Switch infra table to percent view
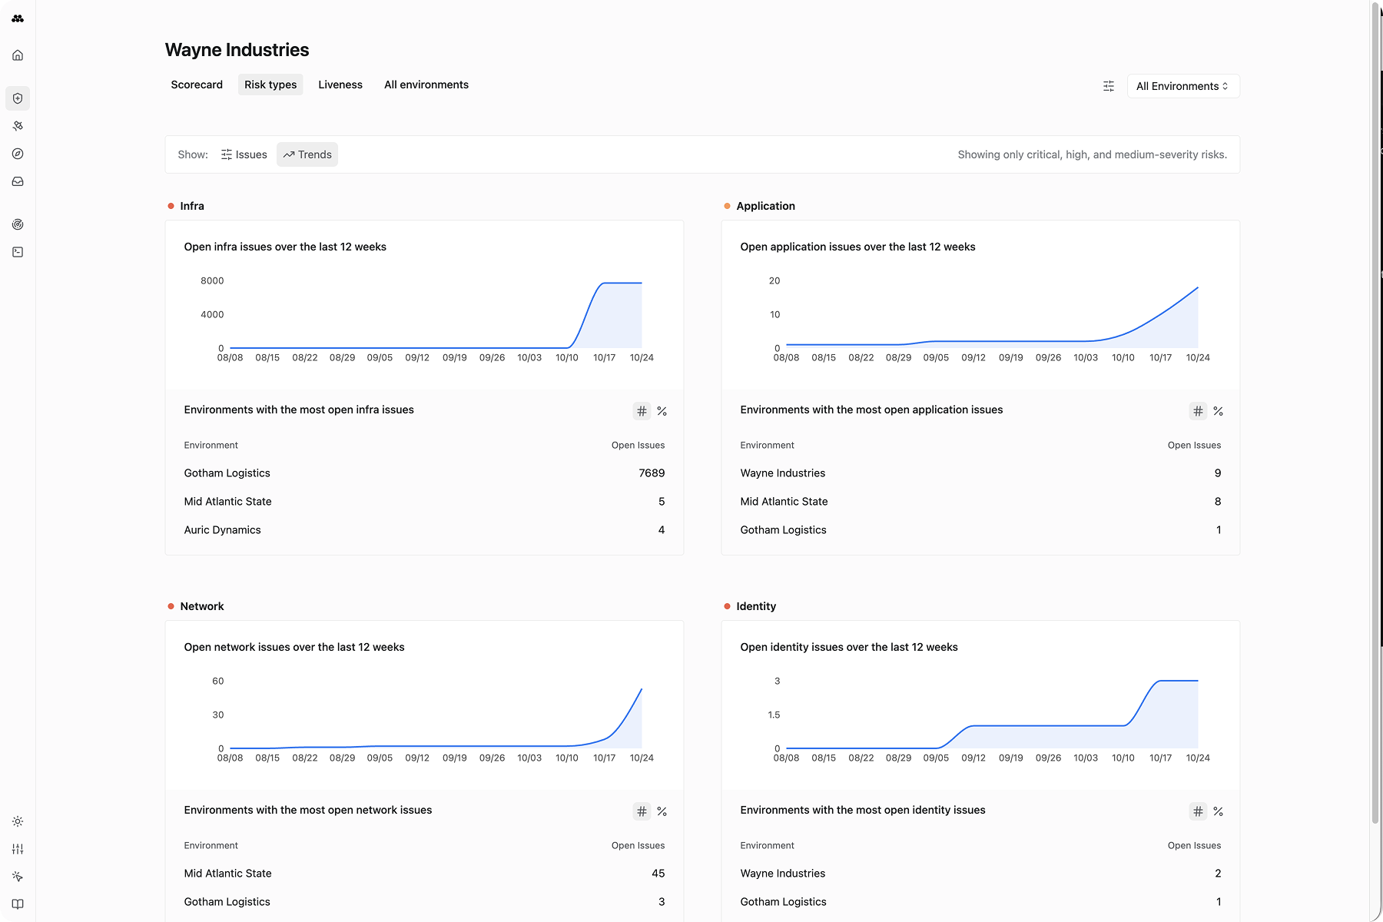Screen dimensions: 1383x922 [x=662, y=412]
